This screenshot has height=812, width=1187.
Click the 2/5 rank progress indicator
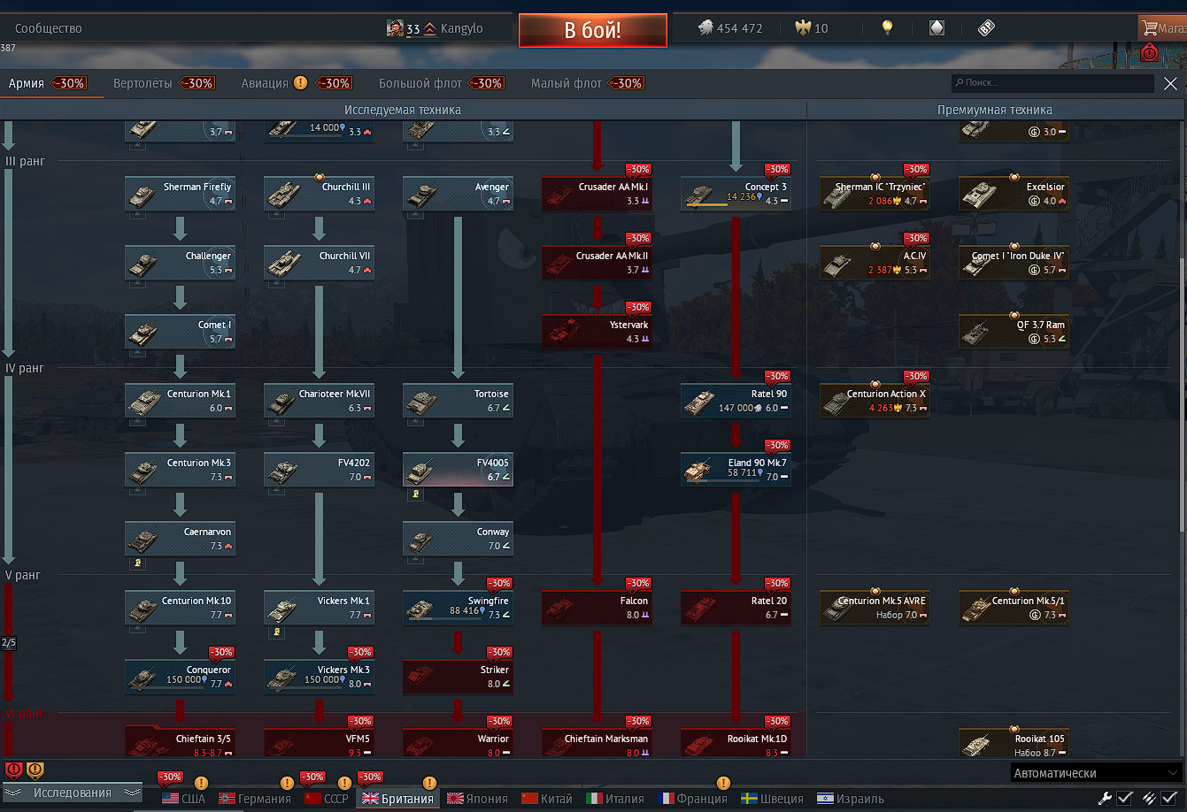click(9, 642)
